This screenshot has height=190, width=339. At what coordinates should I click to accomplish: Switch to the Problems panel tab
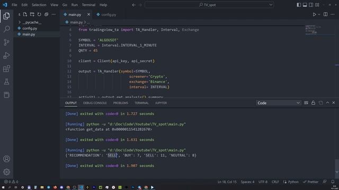click(120, 103)
